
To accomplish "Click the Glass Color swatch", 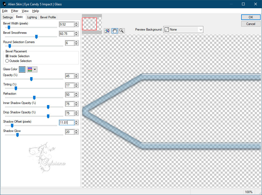I will point(22,69).
